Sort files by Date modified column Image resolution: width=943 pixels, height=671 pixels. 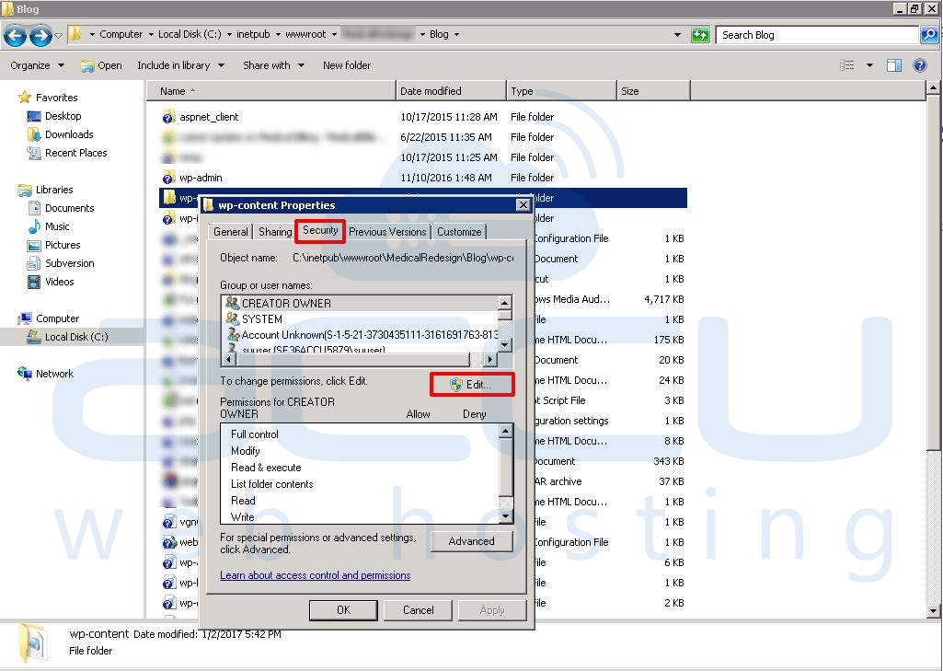point(451,91)
